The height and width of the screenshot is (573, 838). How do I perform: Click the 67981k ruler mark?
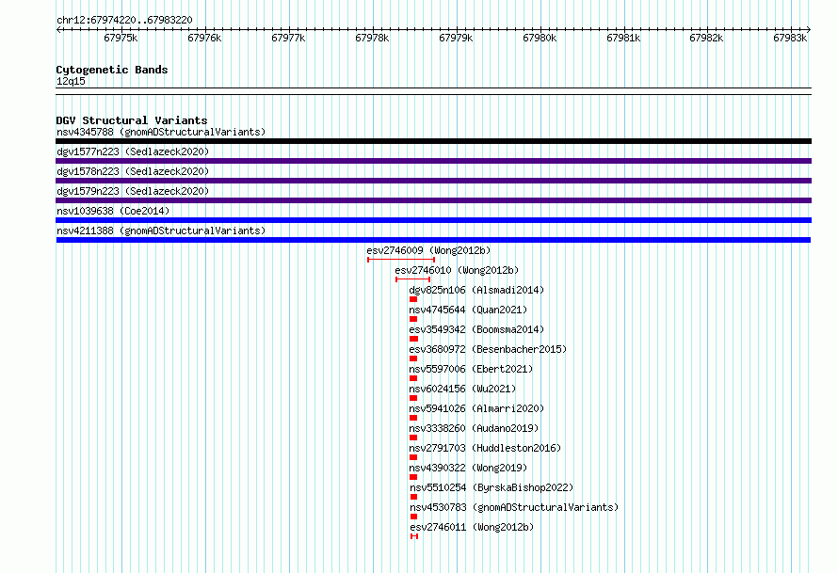623,38
